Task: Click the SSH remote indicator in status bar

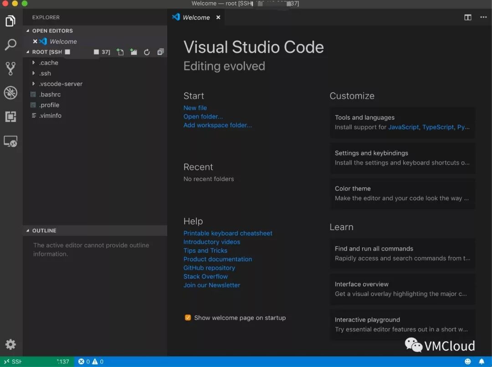Action: point(37,362)
